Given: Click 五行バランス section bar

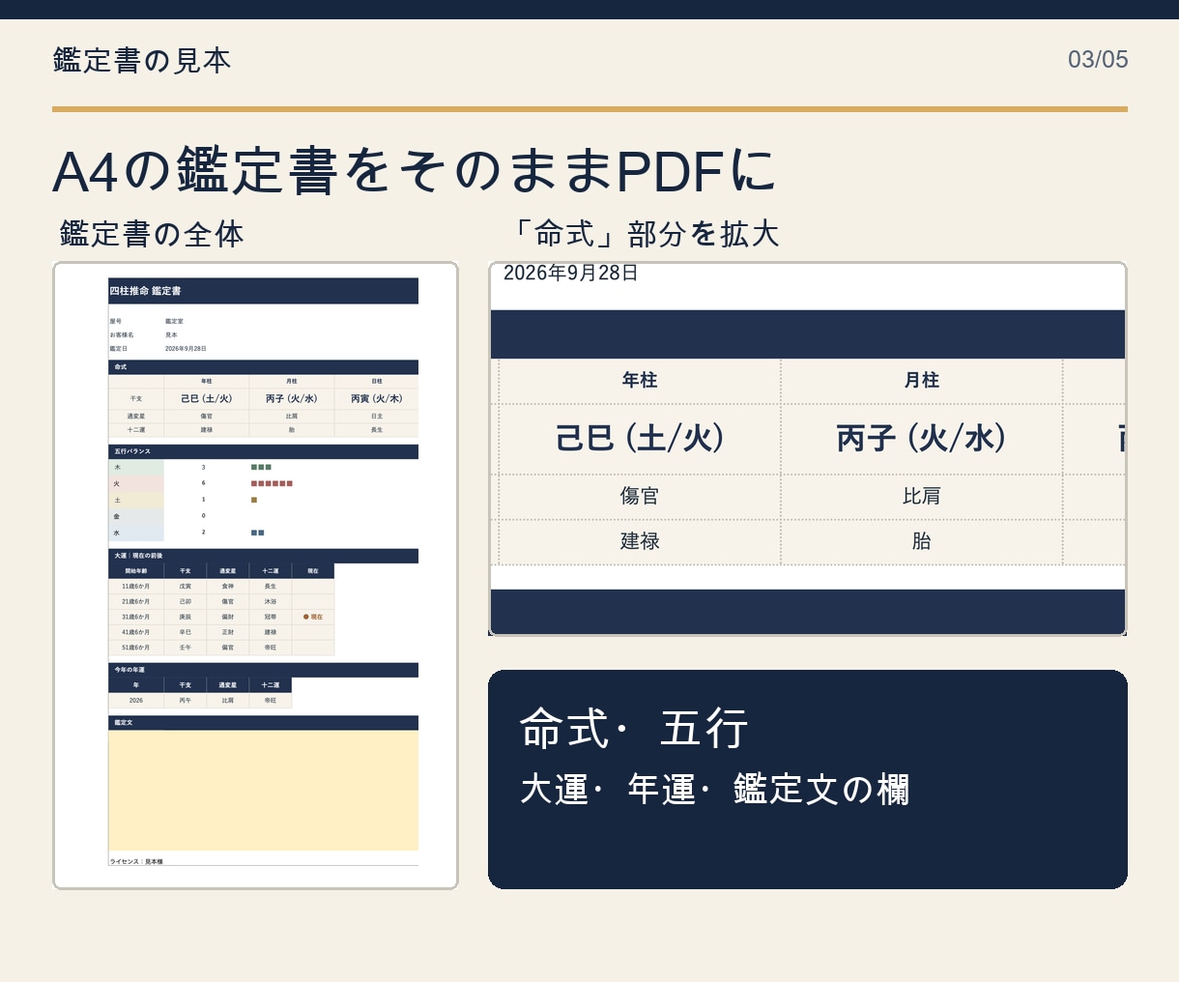Looking at the screenshot, I should tap(263, 451).
